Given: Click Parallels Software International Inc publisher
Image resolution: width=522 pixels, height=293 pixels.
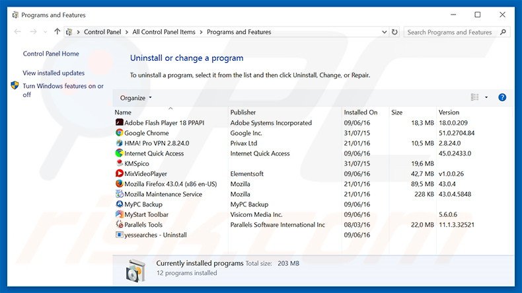Looking at the screenshot, I should pyautogui.click(x=278, y=225).
